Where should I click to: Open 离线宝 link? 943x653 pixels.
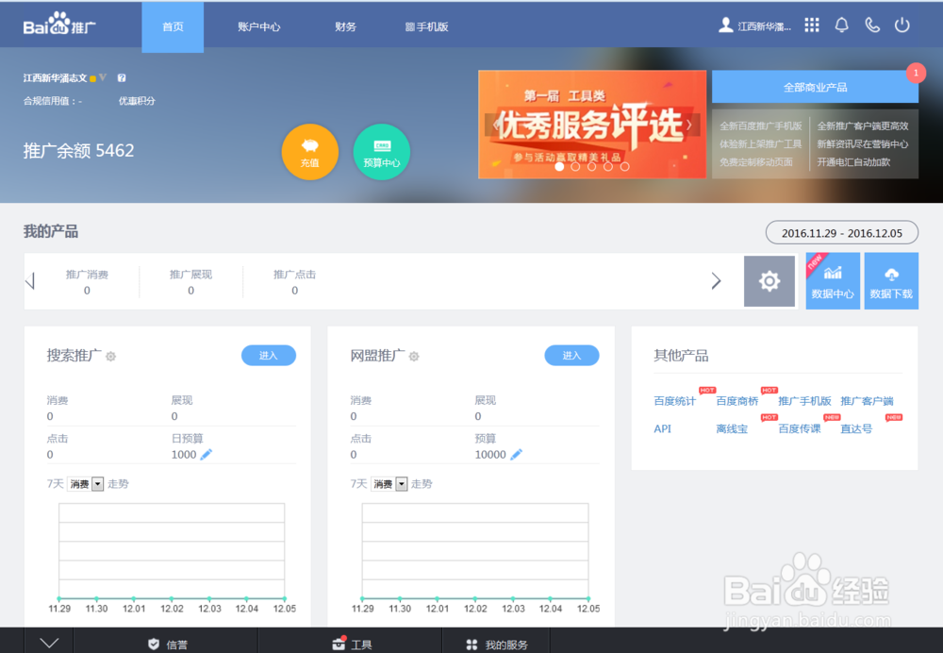coord(732,428)
